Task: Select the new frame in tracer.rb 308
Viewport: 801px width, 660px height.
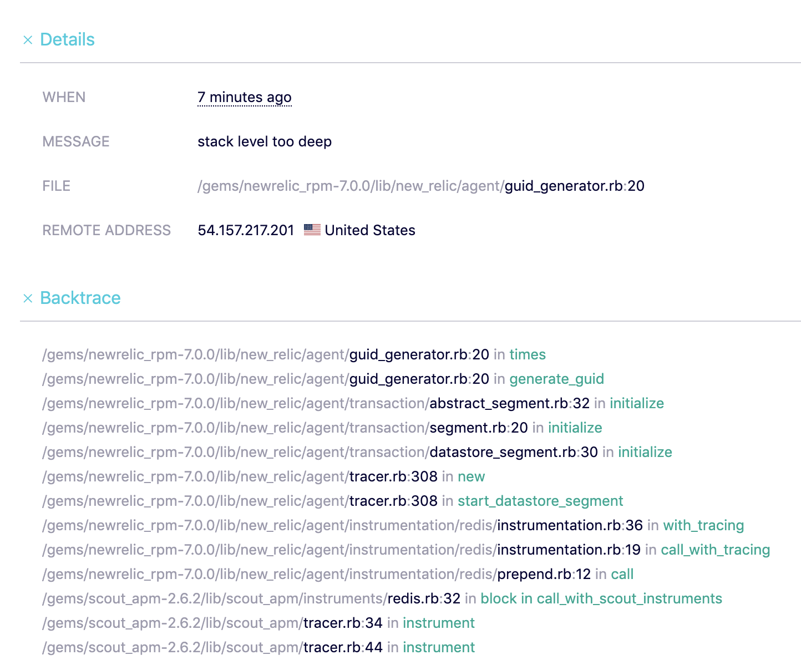Action: (x=472, y=476)
